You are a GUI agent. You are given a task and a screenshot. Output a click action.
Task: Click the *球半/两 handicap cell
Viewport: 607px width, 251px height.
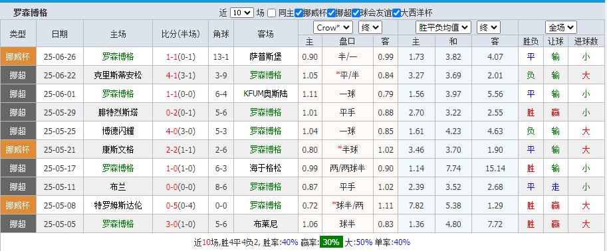pyautogui.click(x=347, y=205)
